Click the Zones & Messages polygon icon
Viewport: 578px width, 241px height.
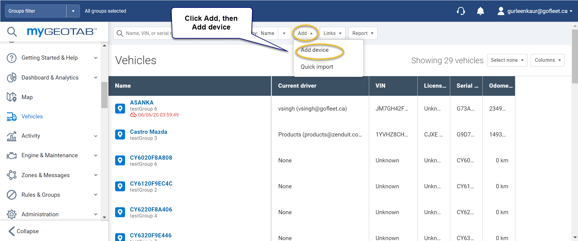pos(11,175)
